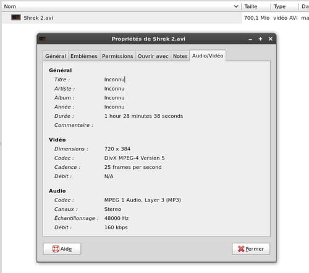
Task: Close dialog with the Fermer button
Action: click(x=251, y=249)
